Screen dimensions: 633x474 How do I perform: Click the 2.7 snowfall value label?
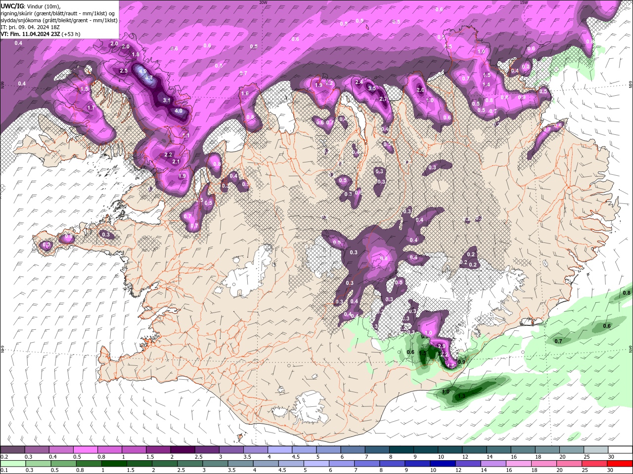383,99
